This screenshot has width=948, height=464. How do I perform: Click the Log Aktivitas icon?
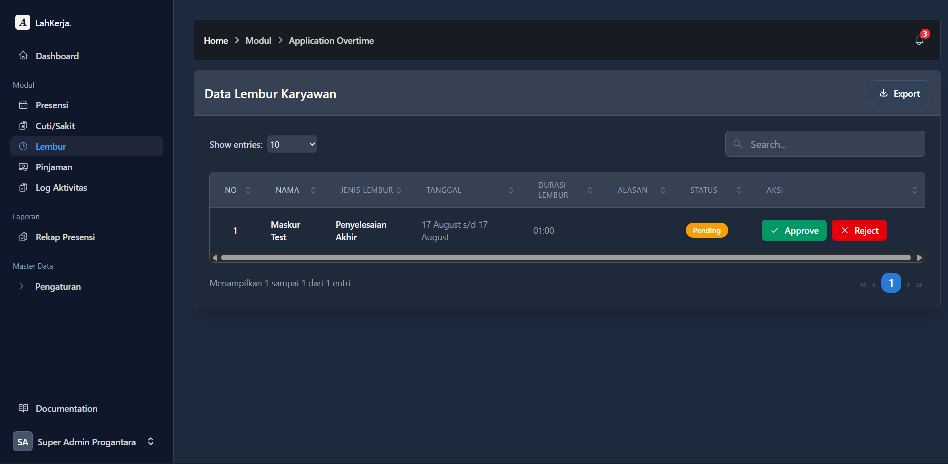click(23, 187)
